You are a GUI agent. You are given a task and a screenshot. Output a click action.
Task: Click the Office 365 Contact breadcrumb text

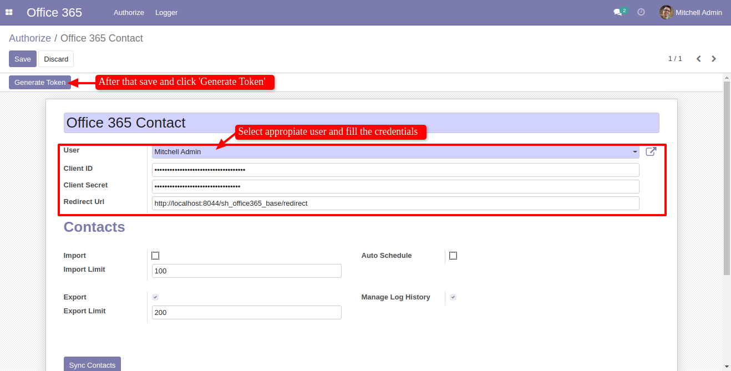[101, 38]
